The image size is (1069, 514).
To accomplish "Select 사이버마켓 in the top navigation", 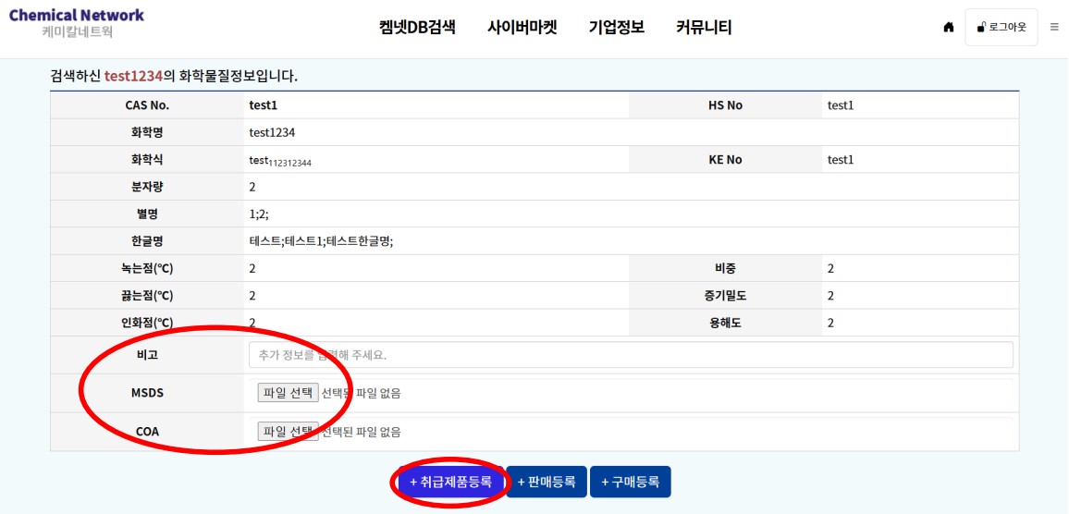I will pos(522,28).
